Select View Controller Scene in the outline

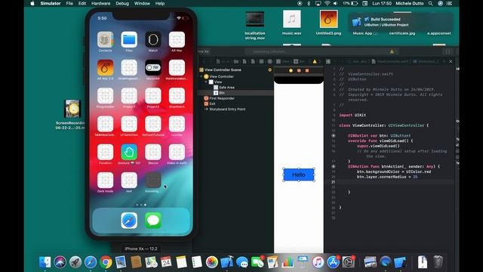tap(223, 70)
